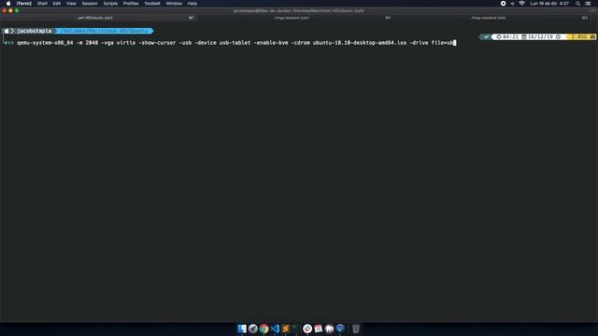
Task: Click the /Volumes/Macintosh HD/Ubuntu path segment
Action: pos(104,31)
